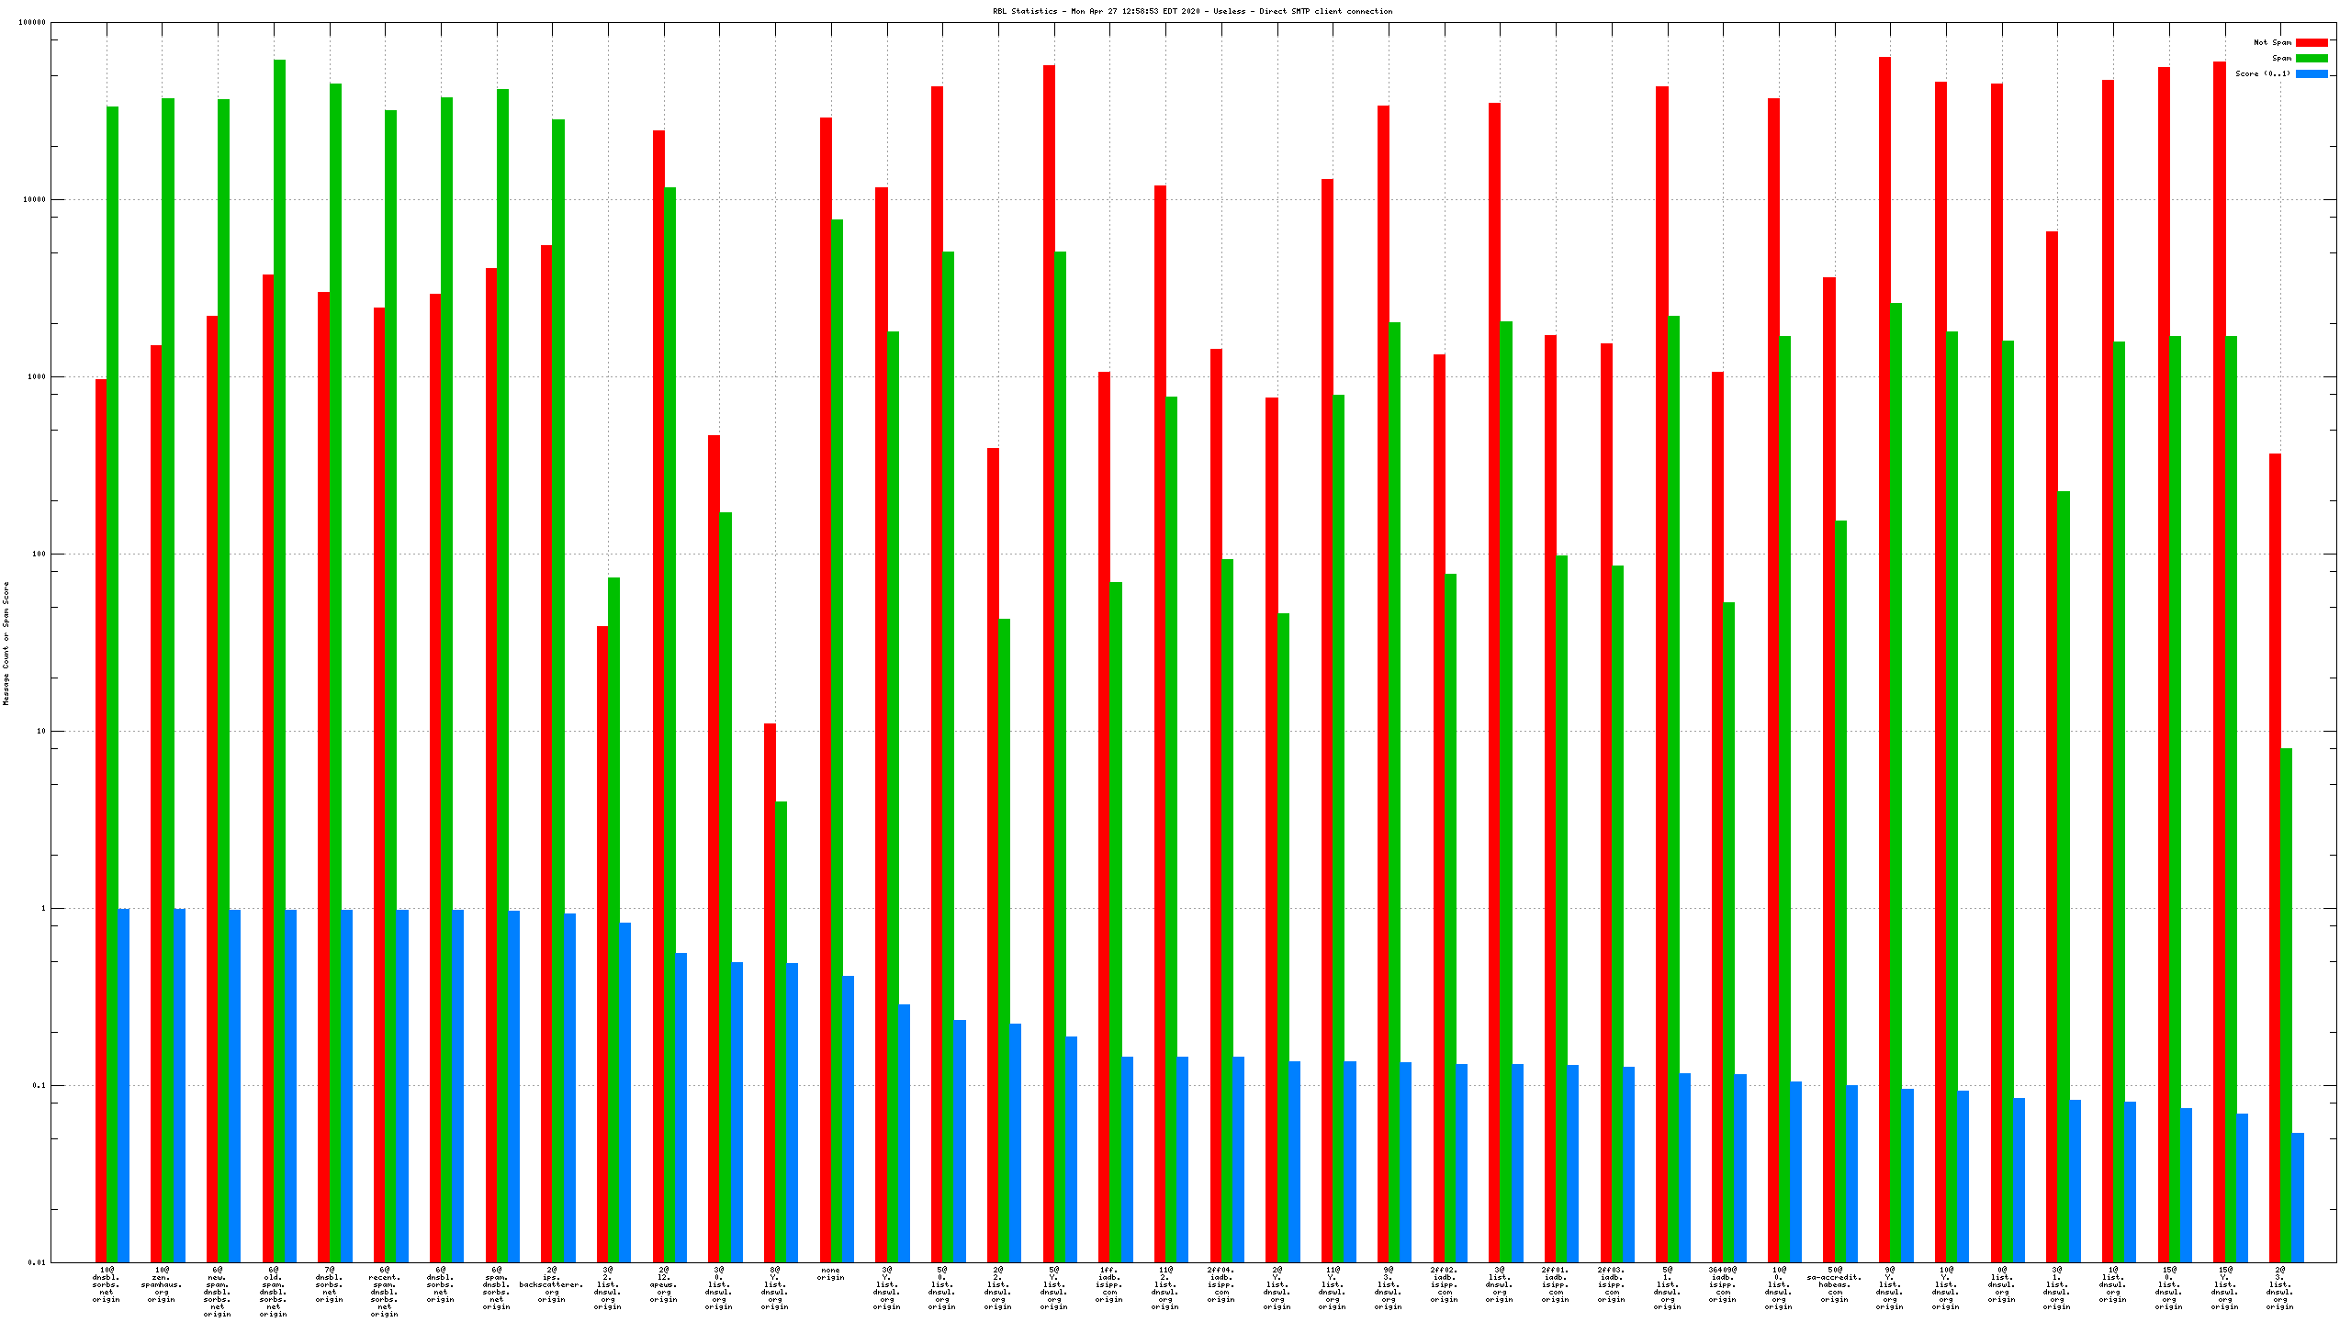2351x1322 pixels.
Task: Click the green bar for zen.spamhaus.org
Action: point(168,679)
